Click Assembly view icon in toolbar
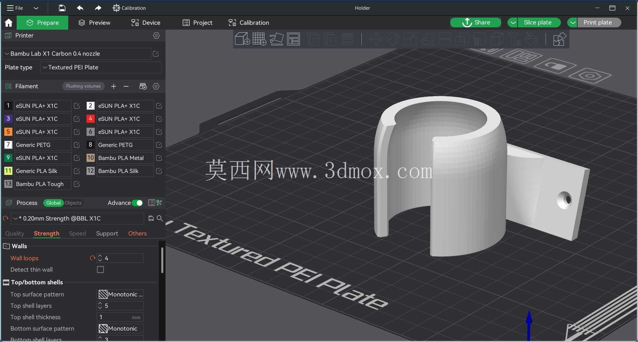Screen dimensions: 638x342 pyautogui.click(x=559, y=39)
